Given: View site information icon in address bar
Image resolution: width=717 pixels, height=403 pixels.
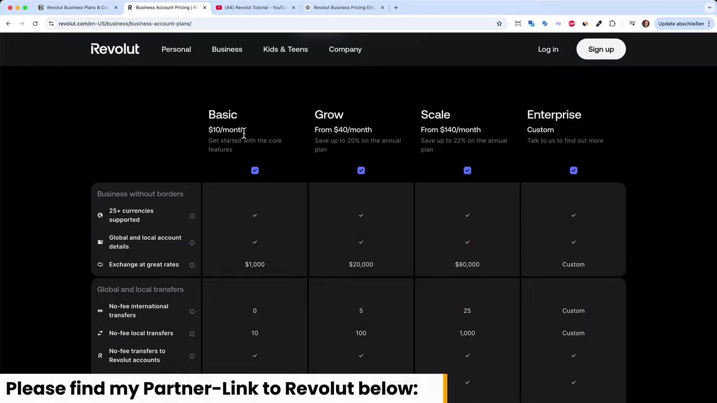Looking at the screenshot, I should (51, 24).
